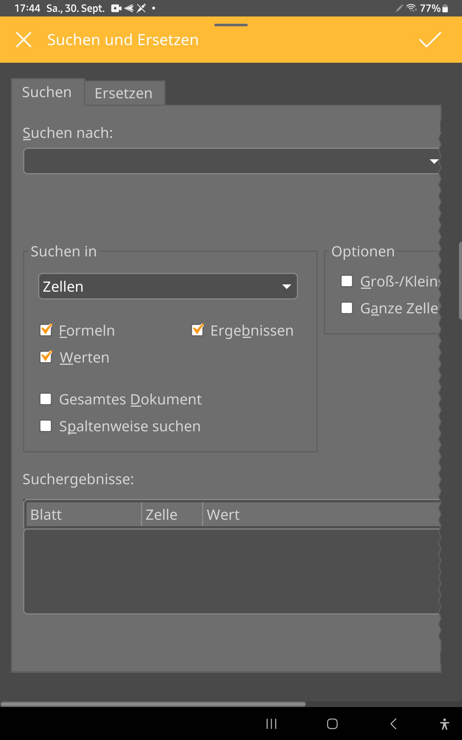The width and height of the screenshot is (462, 740).
Task: Enable Spaltenweise suchen option
Action: (x=46, y=426)
